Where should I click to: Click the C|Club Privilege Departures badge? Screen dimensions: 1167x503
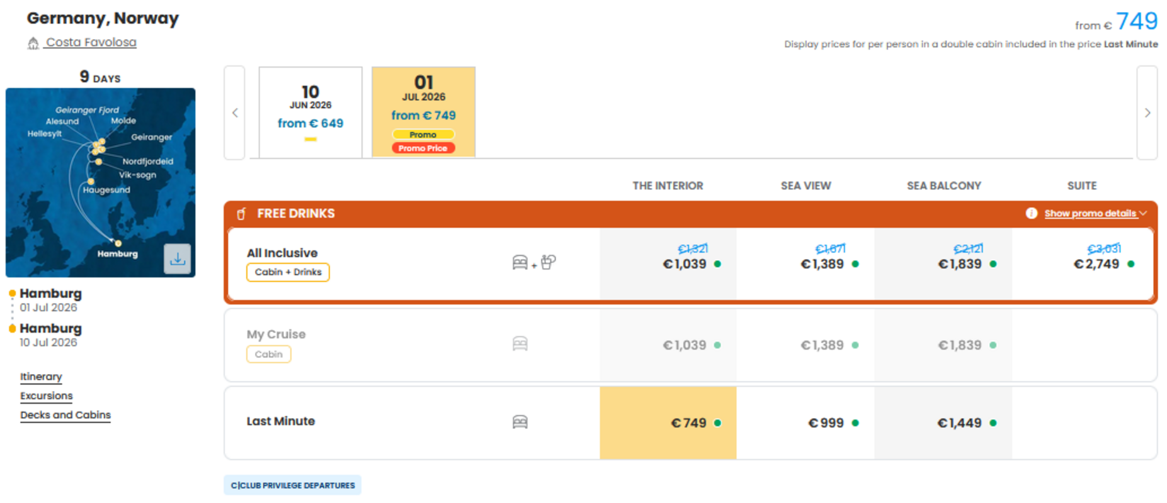point(292,485)
